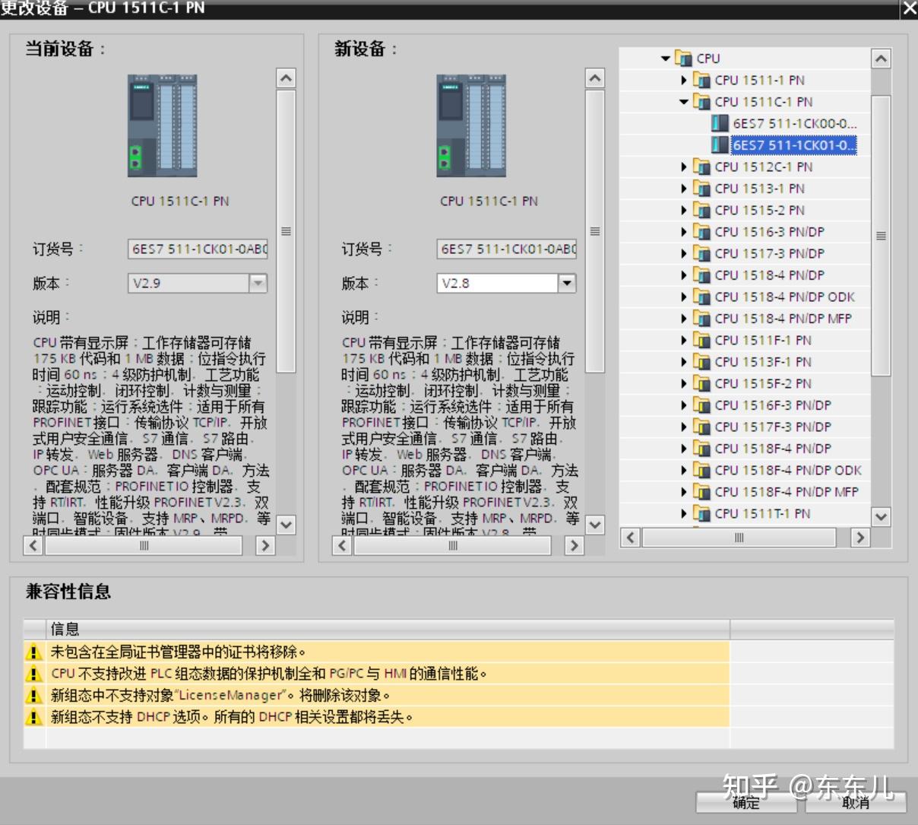Image resolution: width=918 pixels, height=825 pixels.
Task: Click module icon of 6ES7 511-1CK01-0...
Action: coord(720,144)
